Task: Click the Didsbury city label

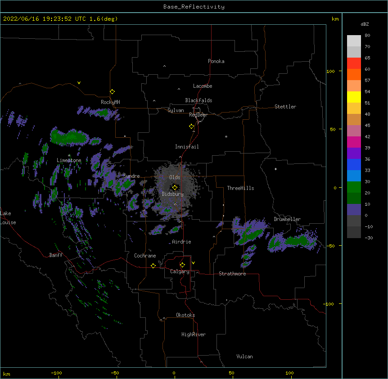Action: (173, 194)
